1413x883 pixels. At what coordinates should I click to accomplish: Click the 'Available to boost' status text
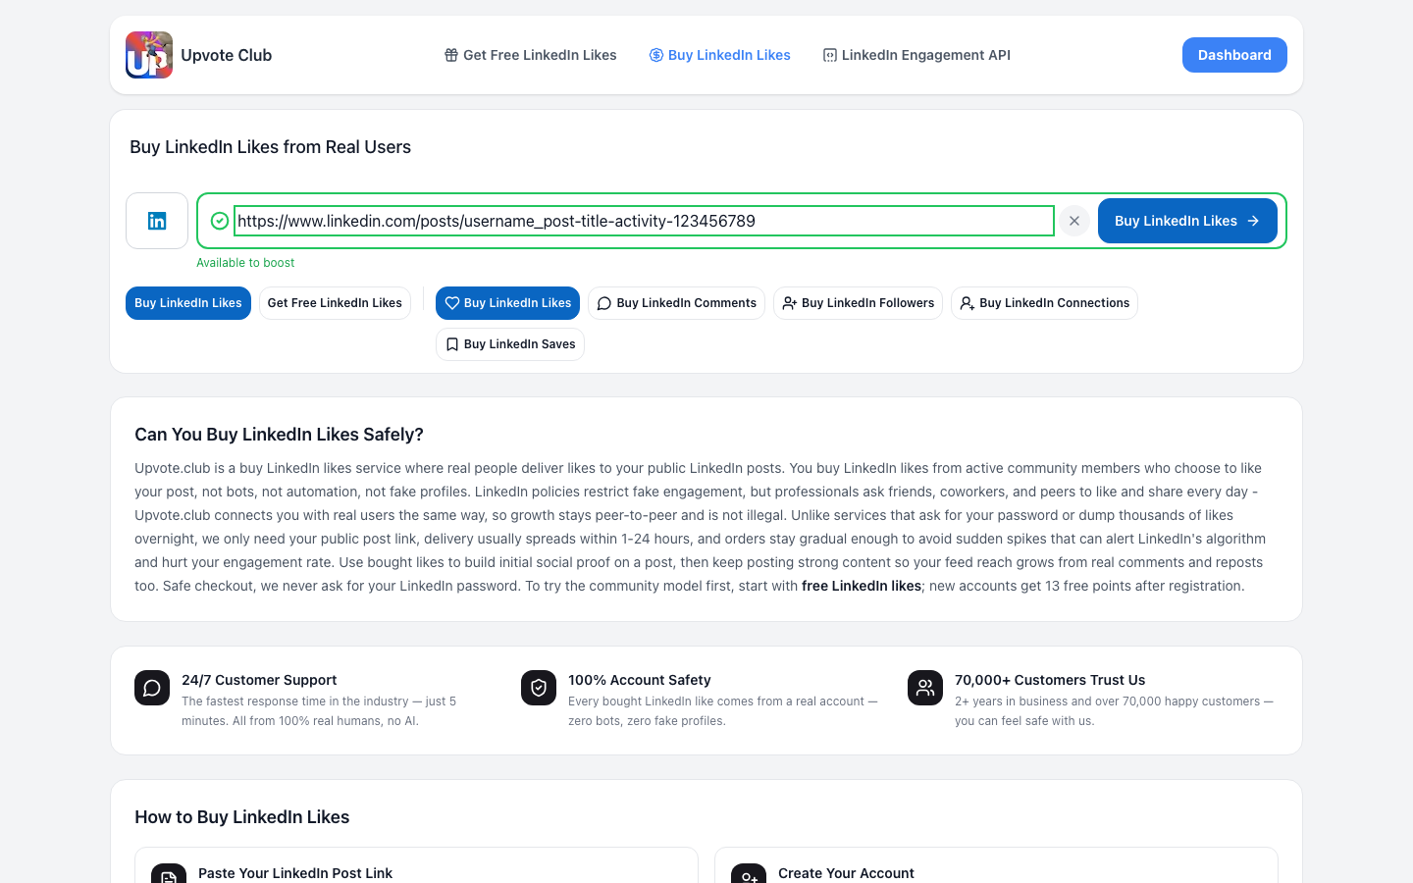tap(245, 263)
